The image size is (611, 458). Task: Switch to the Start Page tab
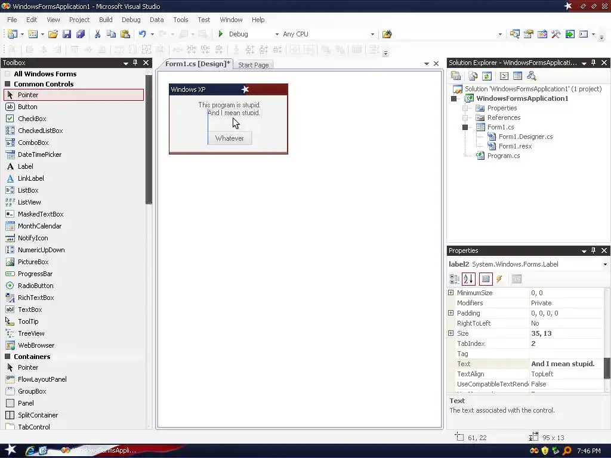point(253,65)
